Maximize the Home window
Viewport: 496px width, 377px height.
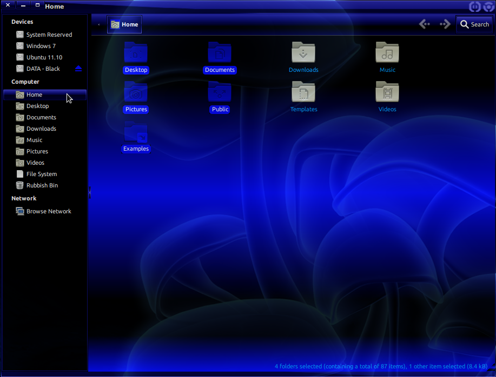point(37,5)
